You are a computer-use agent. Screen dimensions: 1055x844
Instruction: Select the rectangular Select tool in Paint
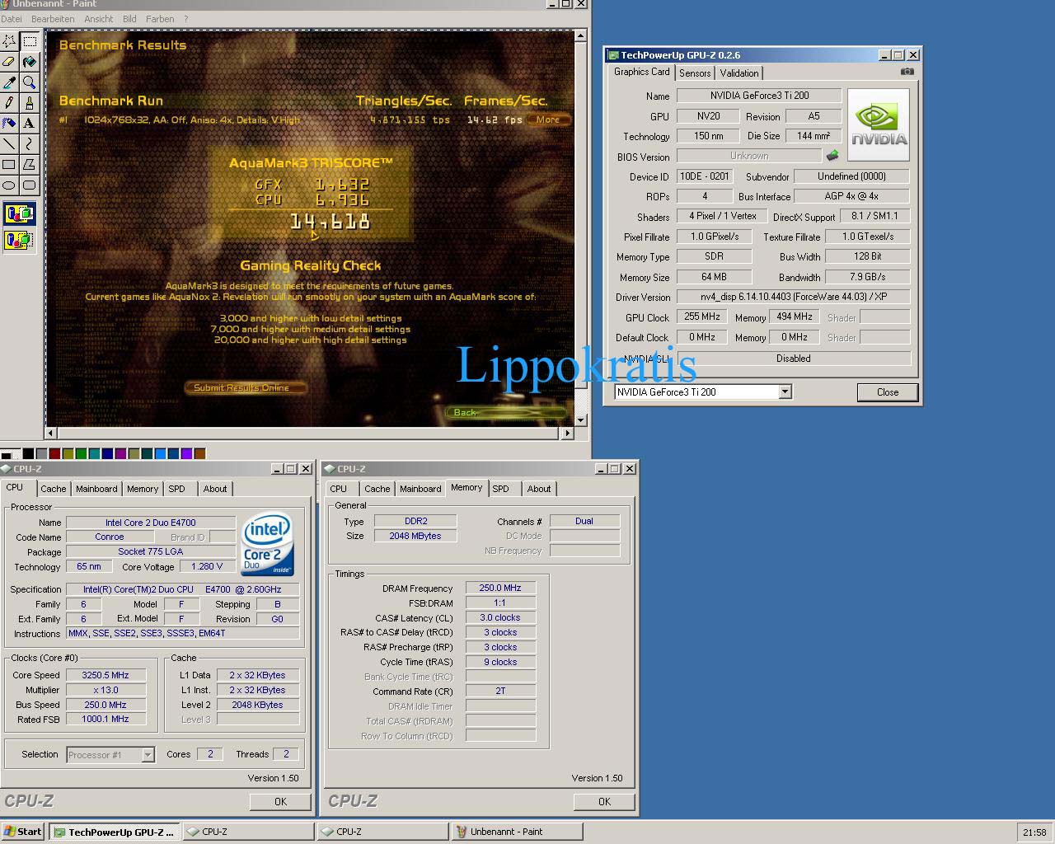(30, 40)
